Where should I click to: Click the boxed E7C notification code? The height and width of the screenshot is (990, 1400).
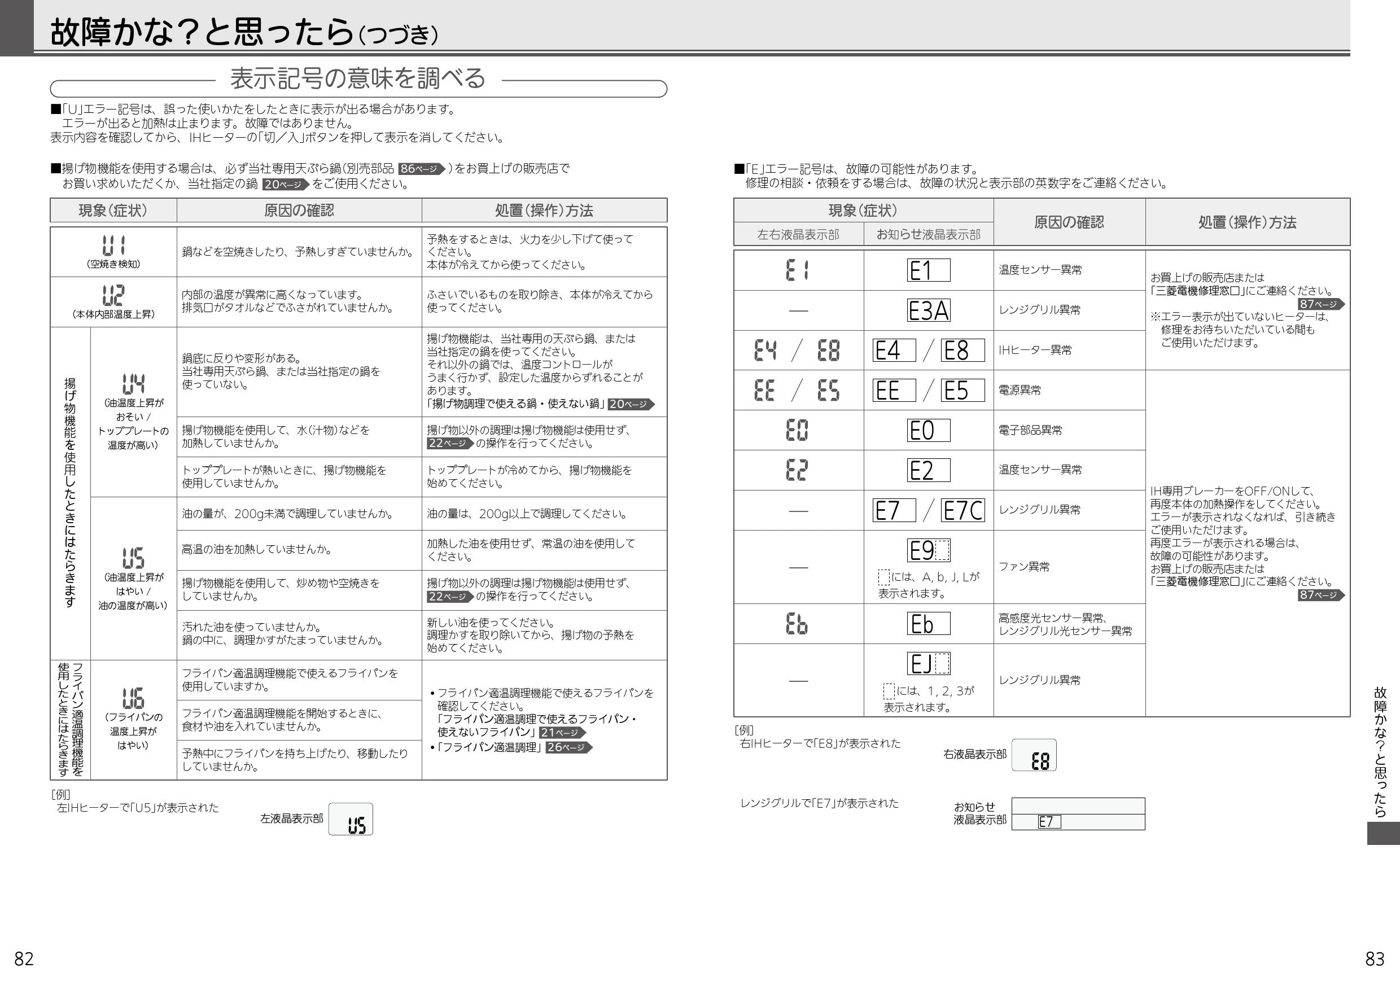[963, 510]
